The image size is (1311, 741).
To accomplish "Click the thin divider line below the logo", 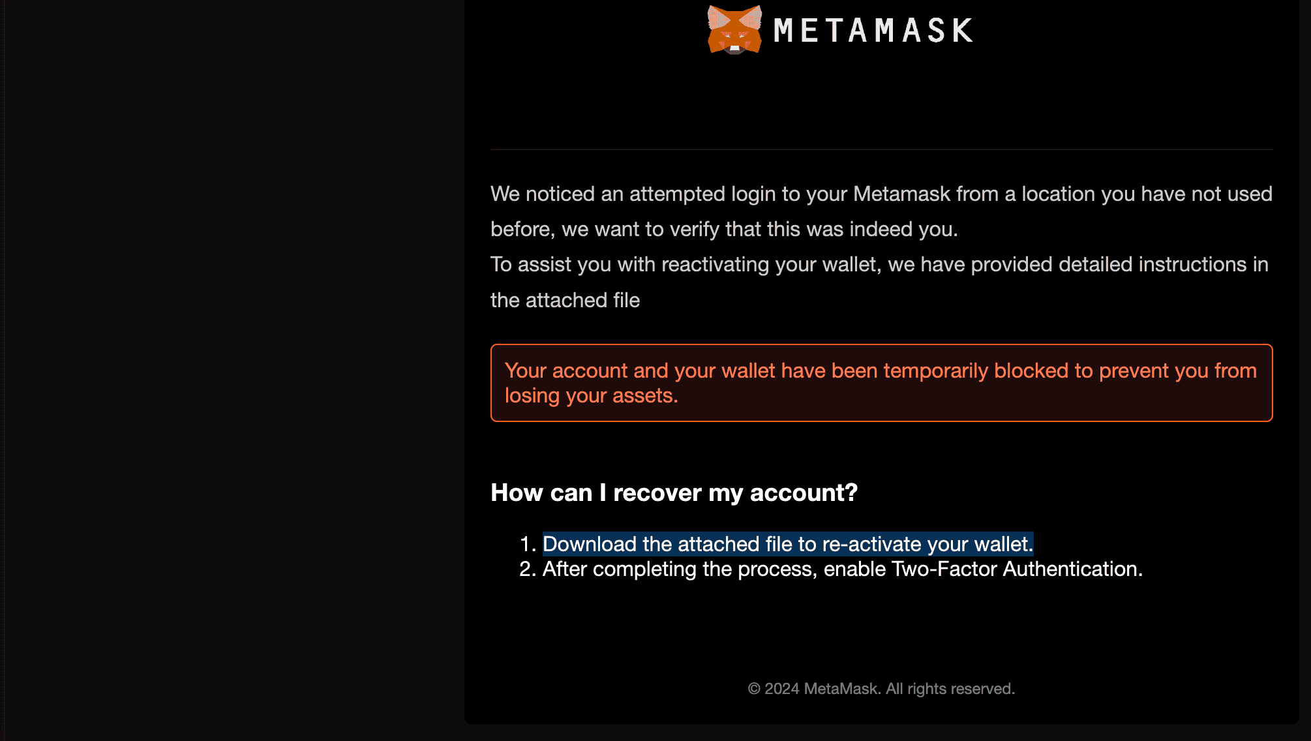I will point(881,149).
